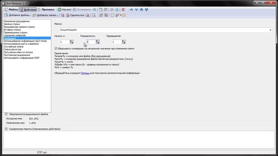Click the red icon right of Удалить все
The height and width of the screenshot is (156, 278).
[88, 16]
